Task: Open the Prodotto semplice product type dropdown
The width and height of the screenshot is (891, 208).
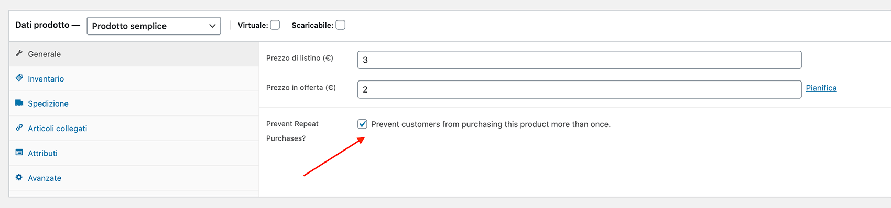Action: click(154, 26)
